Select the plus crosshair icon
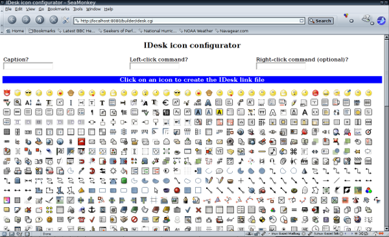389x237 pixels. coord(241,181)
